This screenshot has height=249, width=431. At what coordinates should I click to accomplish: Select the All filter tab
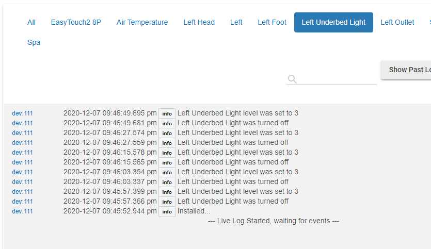[x=31, y=22]
